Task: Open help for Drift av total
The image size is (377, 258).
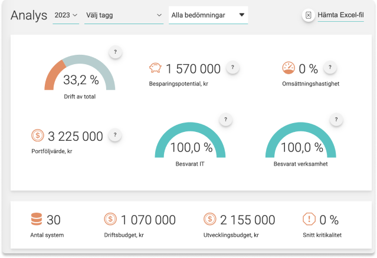Action: tap(115, 52)
